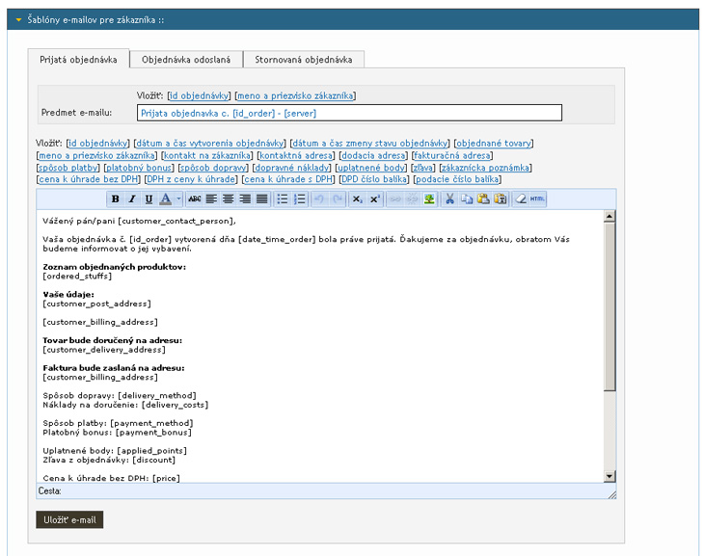This screenshot has height=556, width=704.
Task: Center-align the text in the editor
Action: [229, 199]
